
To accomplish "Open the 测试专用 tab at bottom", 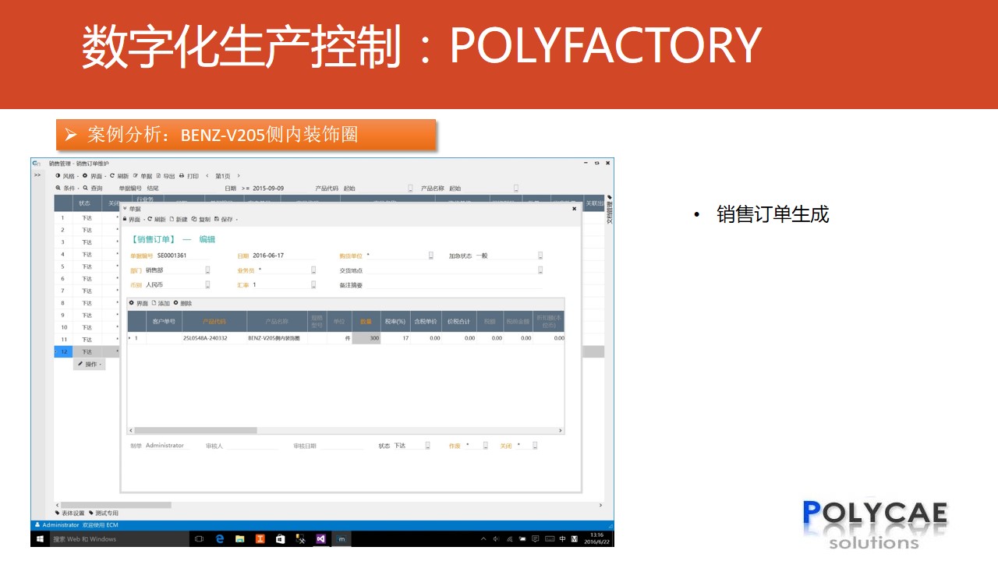I will [x=104, y=513].
